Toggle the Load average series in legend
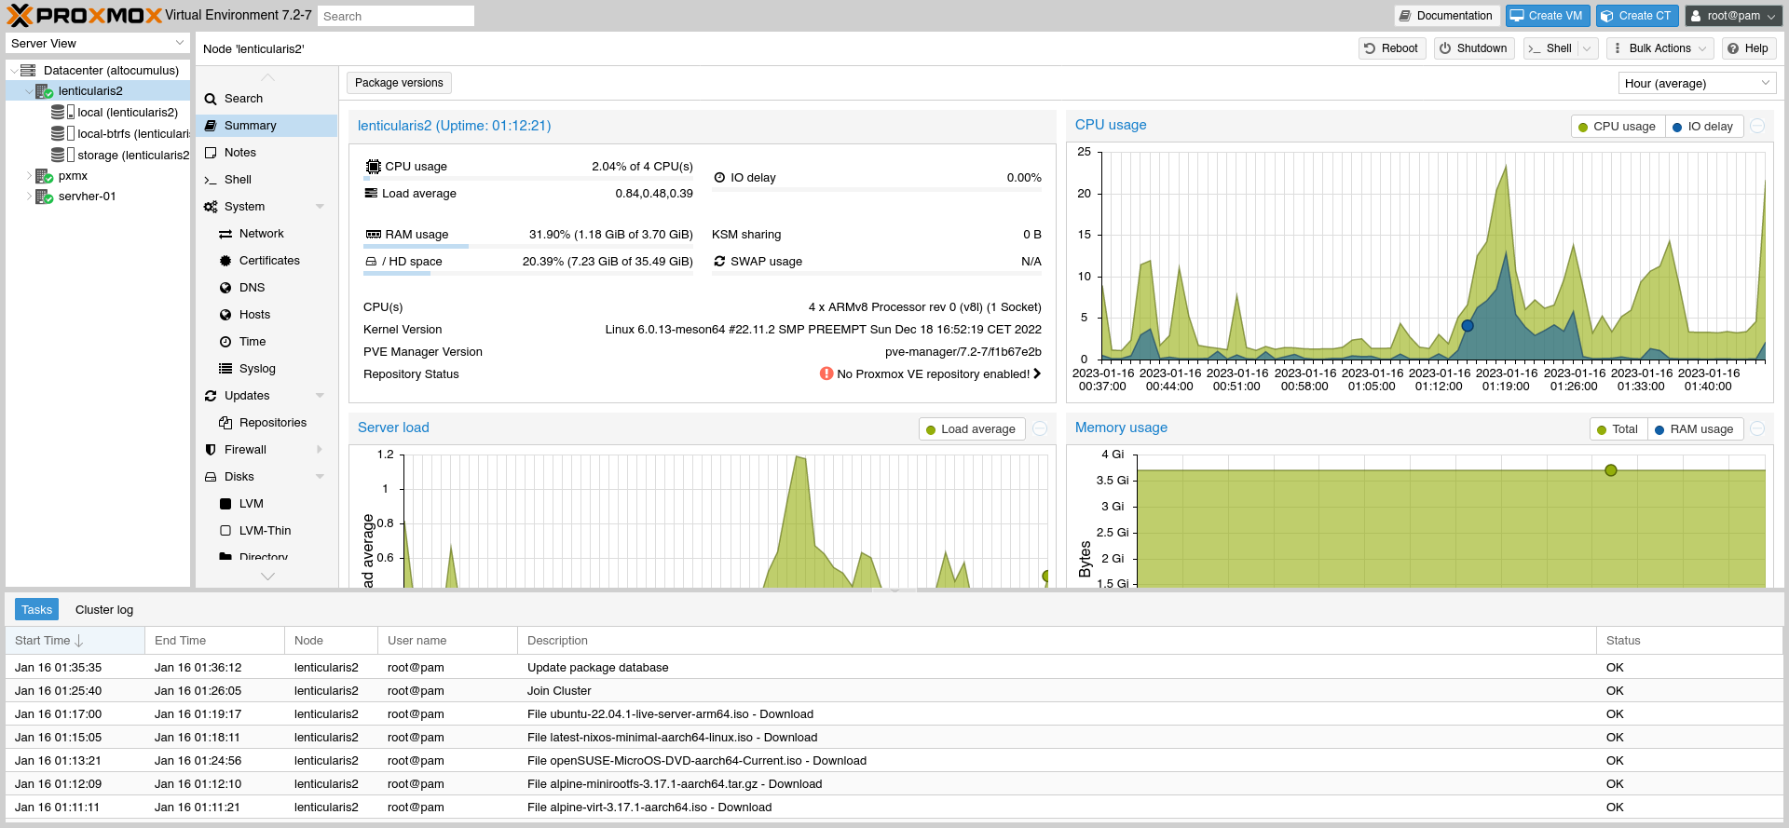 coord(972,429)
